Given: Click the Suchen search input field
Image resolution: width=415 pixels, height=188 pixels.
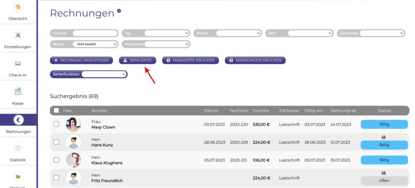Looking at the screenshot, I should [x=95, y=33].
